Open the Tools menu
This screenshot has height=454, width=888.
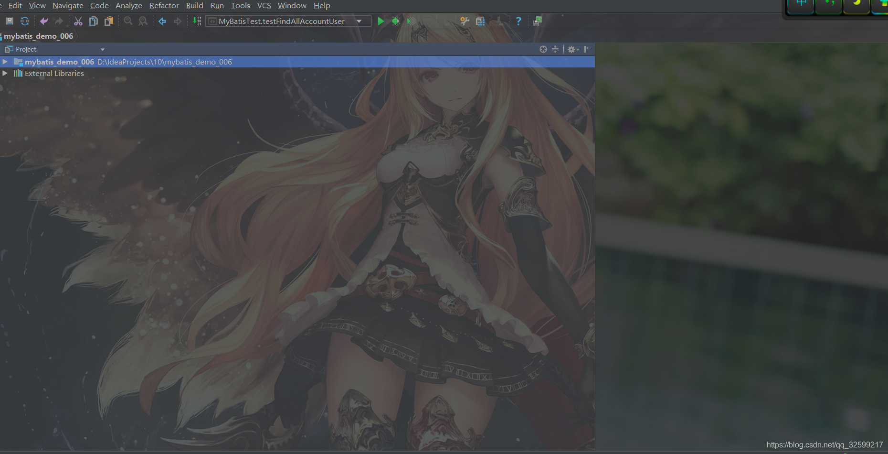click(241, 6)
